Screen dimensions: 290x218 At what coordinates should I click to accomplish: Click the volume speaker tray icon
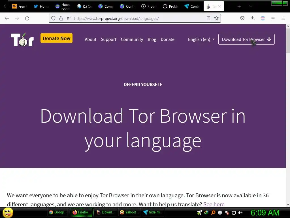tap(240, 213)
